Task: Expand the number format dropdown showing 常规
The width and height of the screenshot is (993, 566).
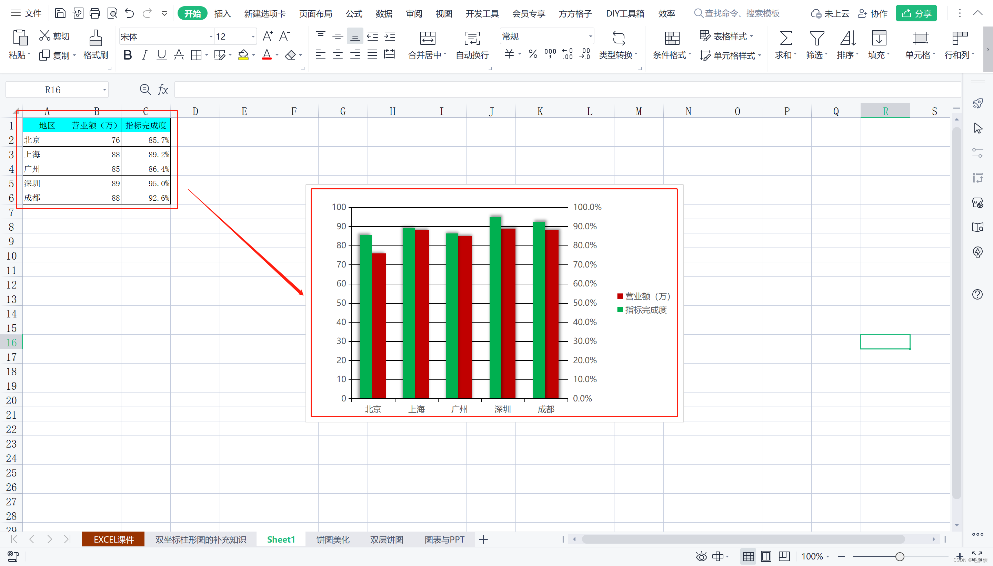Action: 590,36
